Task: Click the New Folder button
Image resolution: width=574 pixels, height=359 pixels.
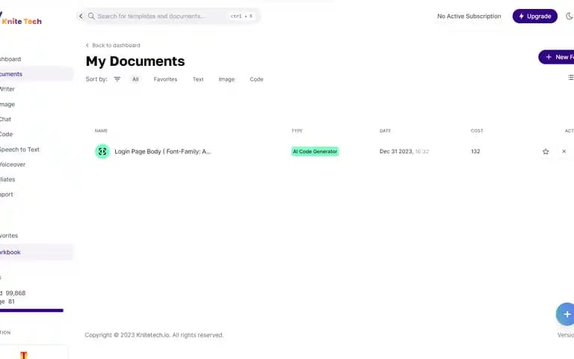Action: [556, 57]
